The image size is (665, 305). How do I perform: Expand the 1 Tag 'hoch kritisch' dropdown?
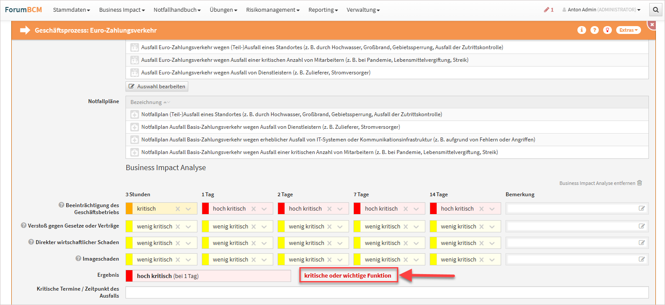tap(264, 209)
